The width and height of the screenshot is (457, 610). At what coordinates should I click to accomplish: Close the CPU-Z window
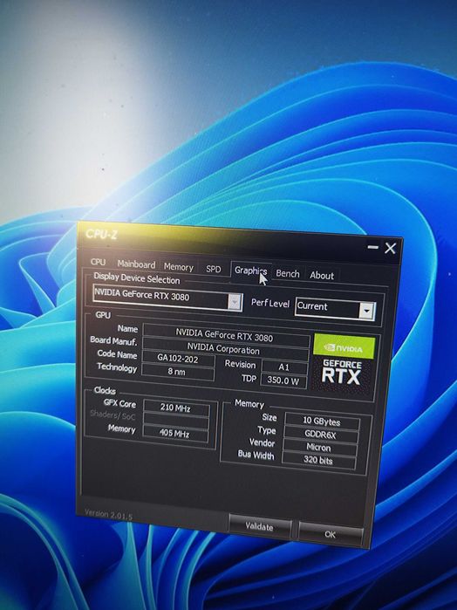390,248
